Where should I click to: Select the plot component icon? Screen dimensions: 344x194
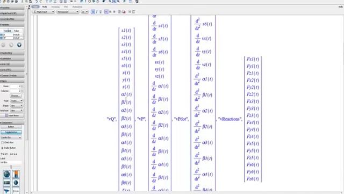tap(7, 183)
